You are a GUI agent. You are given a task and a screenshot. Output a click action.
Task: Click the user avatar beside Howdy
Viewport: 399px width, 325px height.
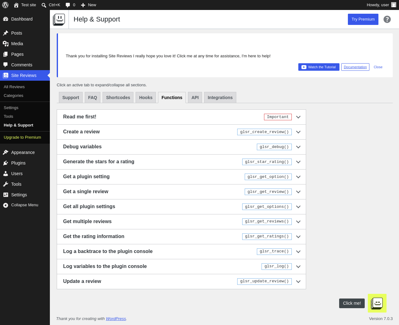click(394, 5)
